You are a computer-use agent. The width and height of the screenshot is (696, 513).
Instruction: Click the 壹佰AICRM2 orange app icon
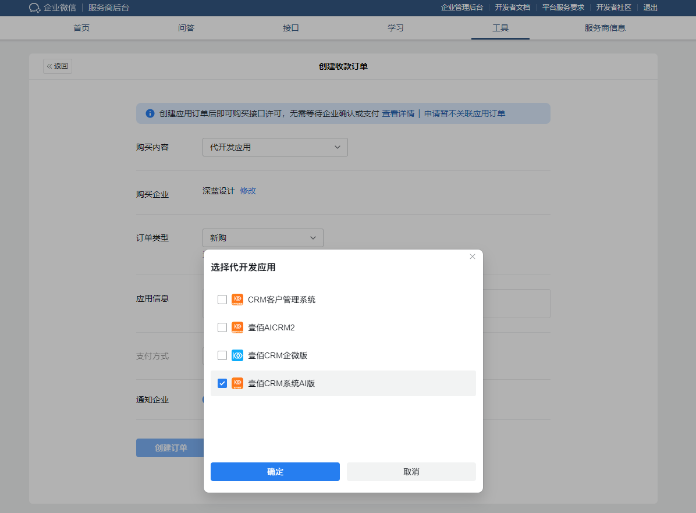click(237, 327)
